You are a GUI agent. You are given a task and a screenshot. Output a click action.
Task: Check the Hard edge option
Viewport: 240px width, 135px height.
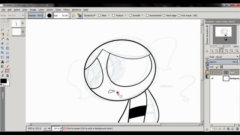pyautogui.click(x=164, y=15)
